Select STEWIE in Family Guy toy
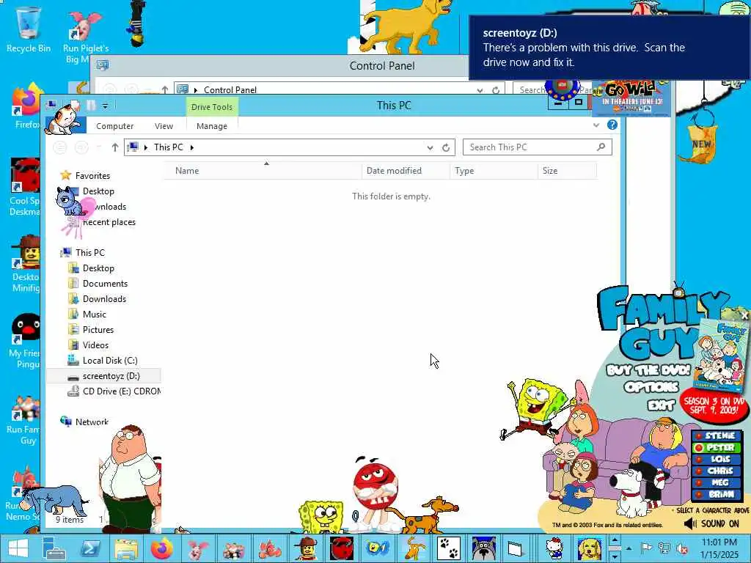 pyautogui.click(x=717, y=435)
